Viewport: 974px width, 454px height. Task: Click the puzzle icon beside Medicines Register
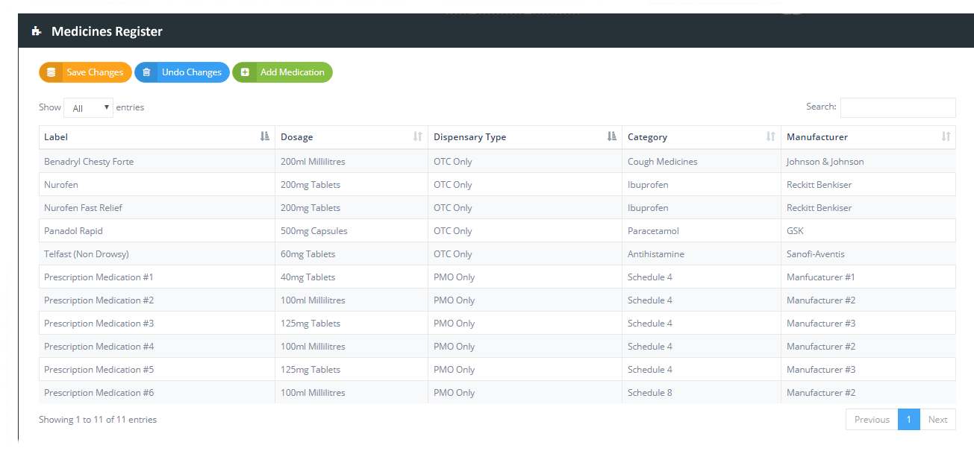(36, 31)
